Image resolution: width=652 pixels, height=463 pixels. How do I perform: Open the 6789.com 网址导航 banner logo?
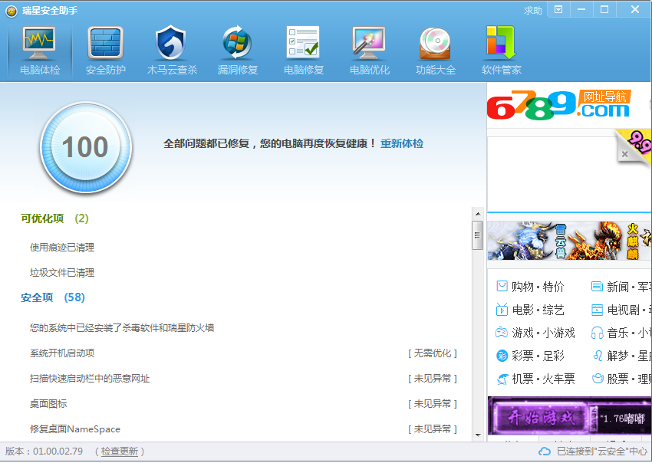pyautogui.click(x=559, y=105)
